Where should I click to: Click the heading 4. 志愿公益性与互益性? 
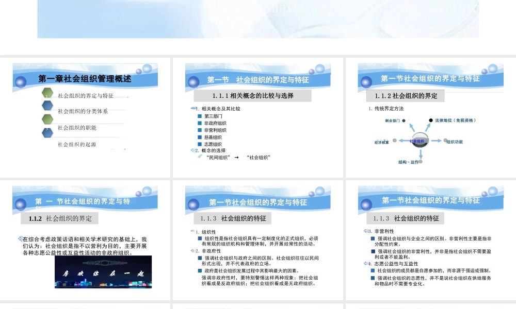[x=393, y=264]
